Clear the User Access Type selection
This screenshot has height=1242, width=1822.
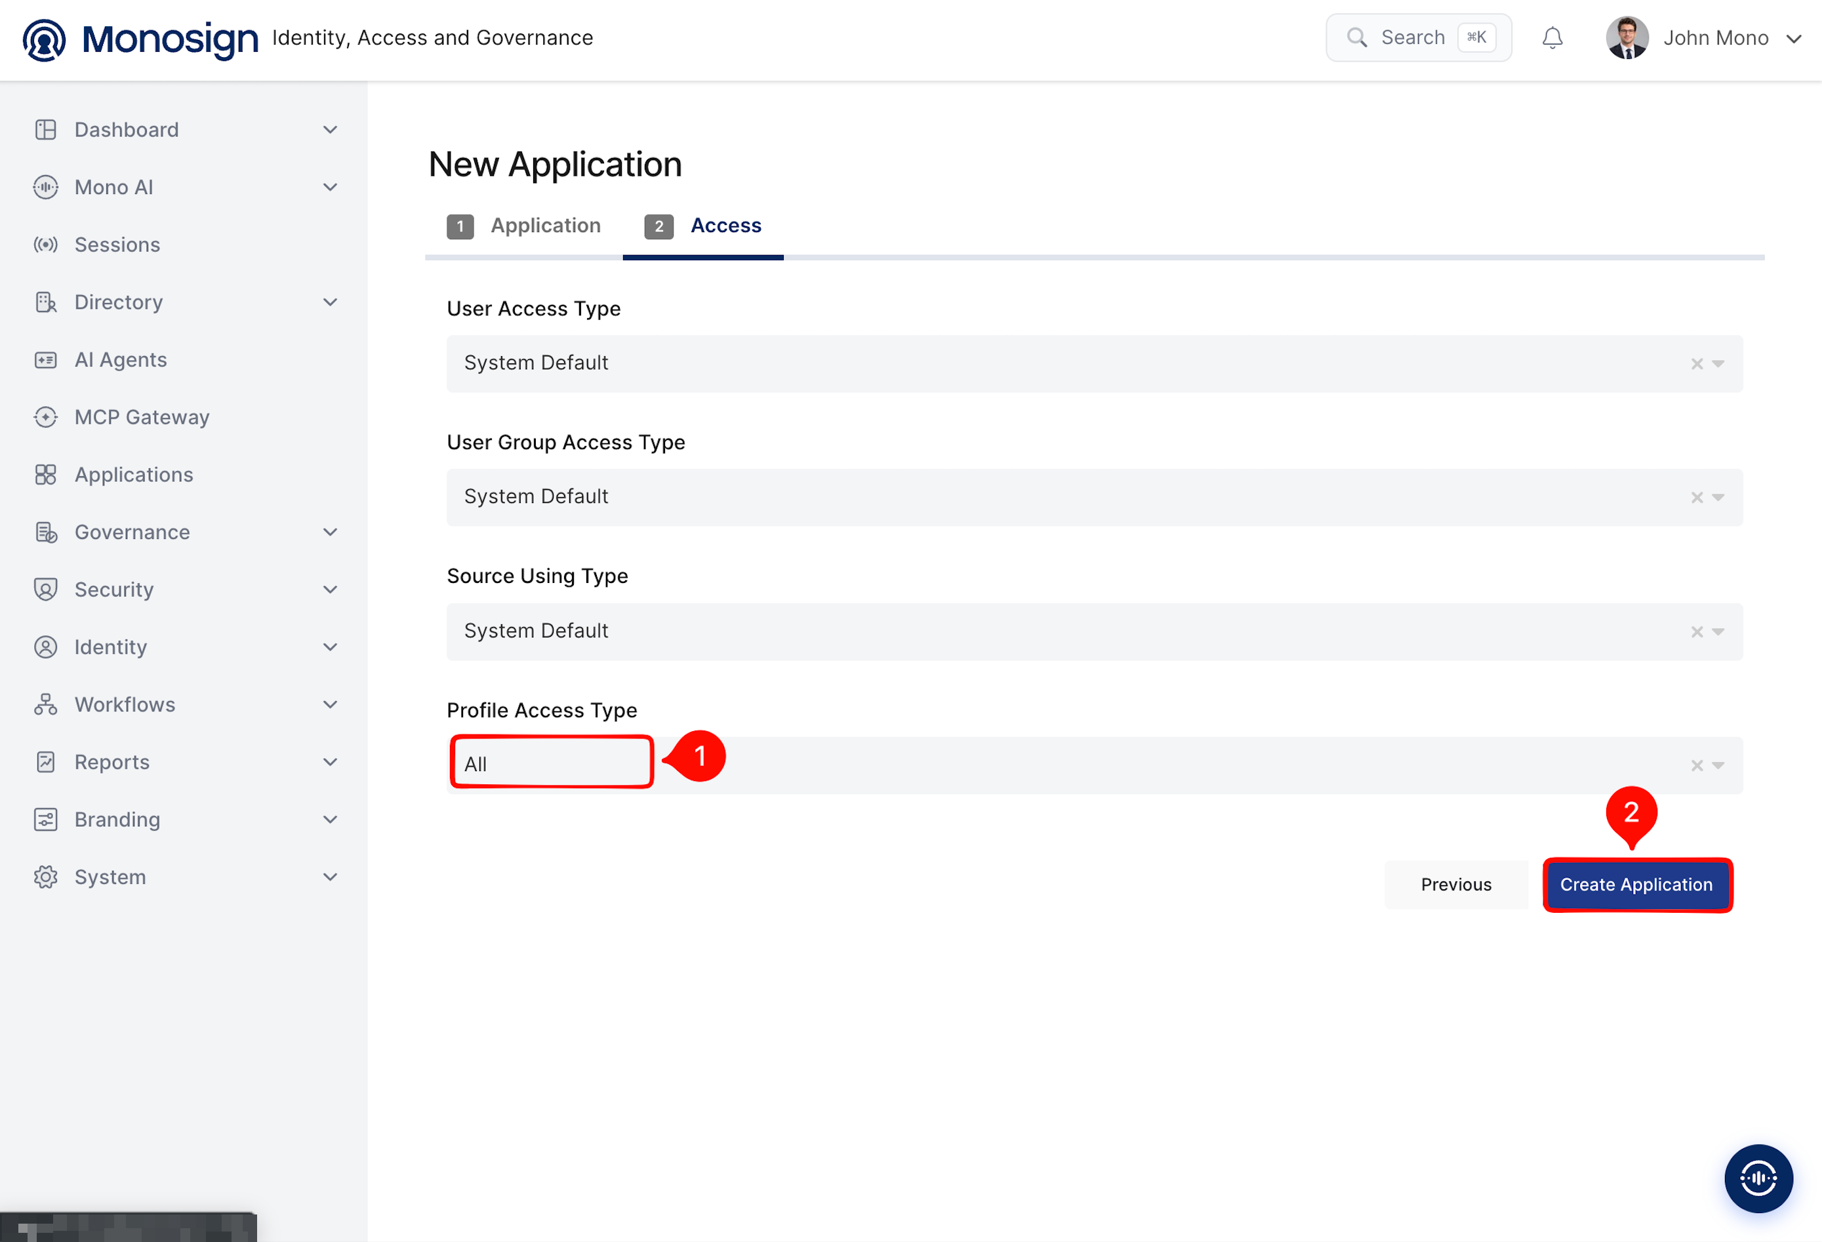pos(1697,364)
